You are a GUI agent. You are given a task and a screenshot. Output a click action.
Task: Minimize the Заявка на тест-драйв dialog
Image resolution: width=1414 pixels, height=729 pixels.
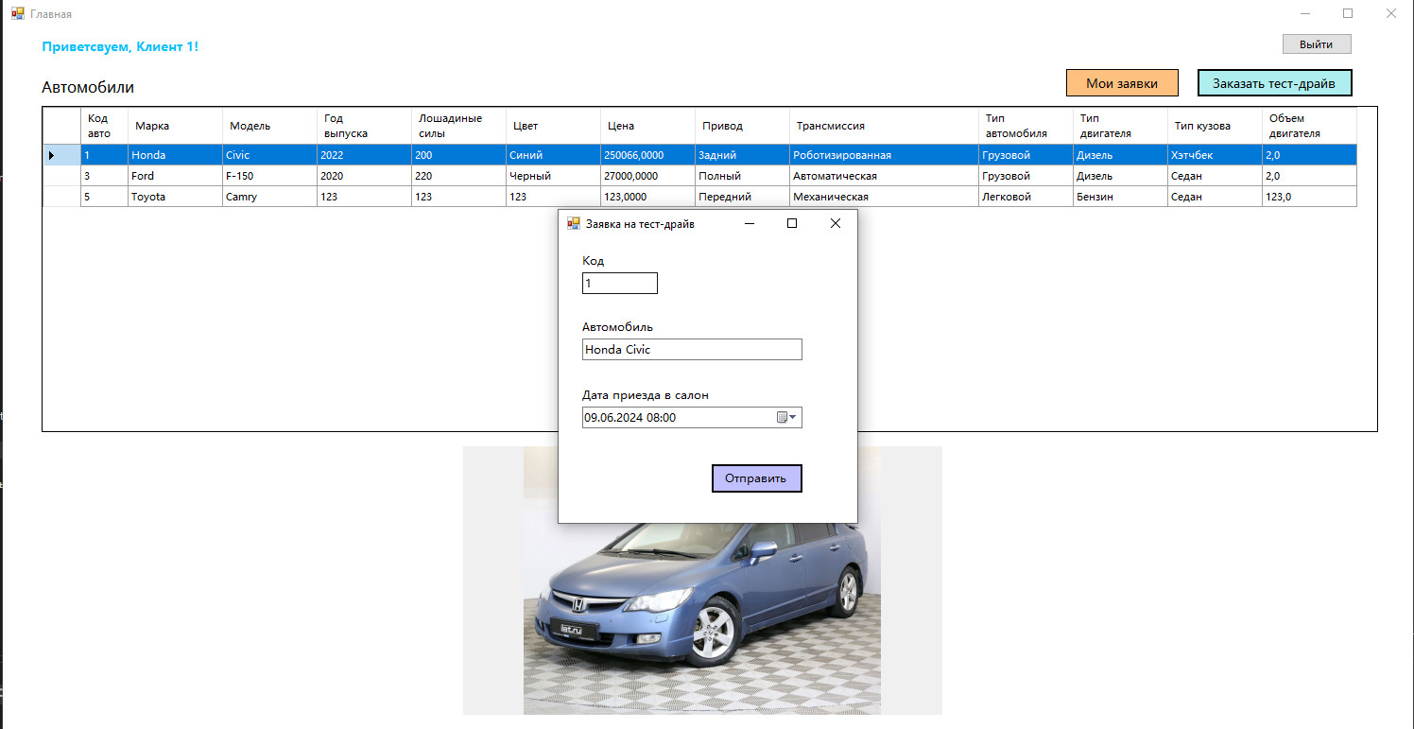750,224
